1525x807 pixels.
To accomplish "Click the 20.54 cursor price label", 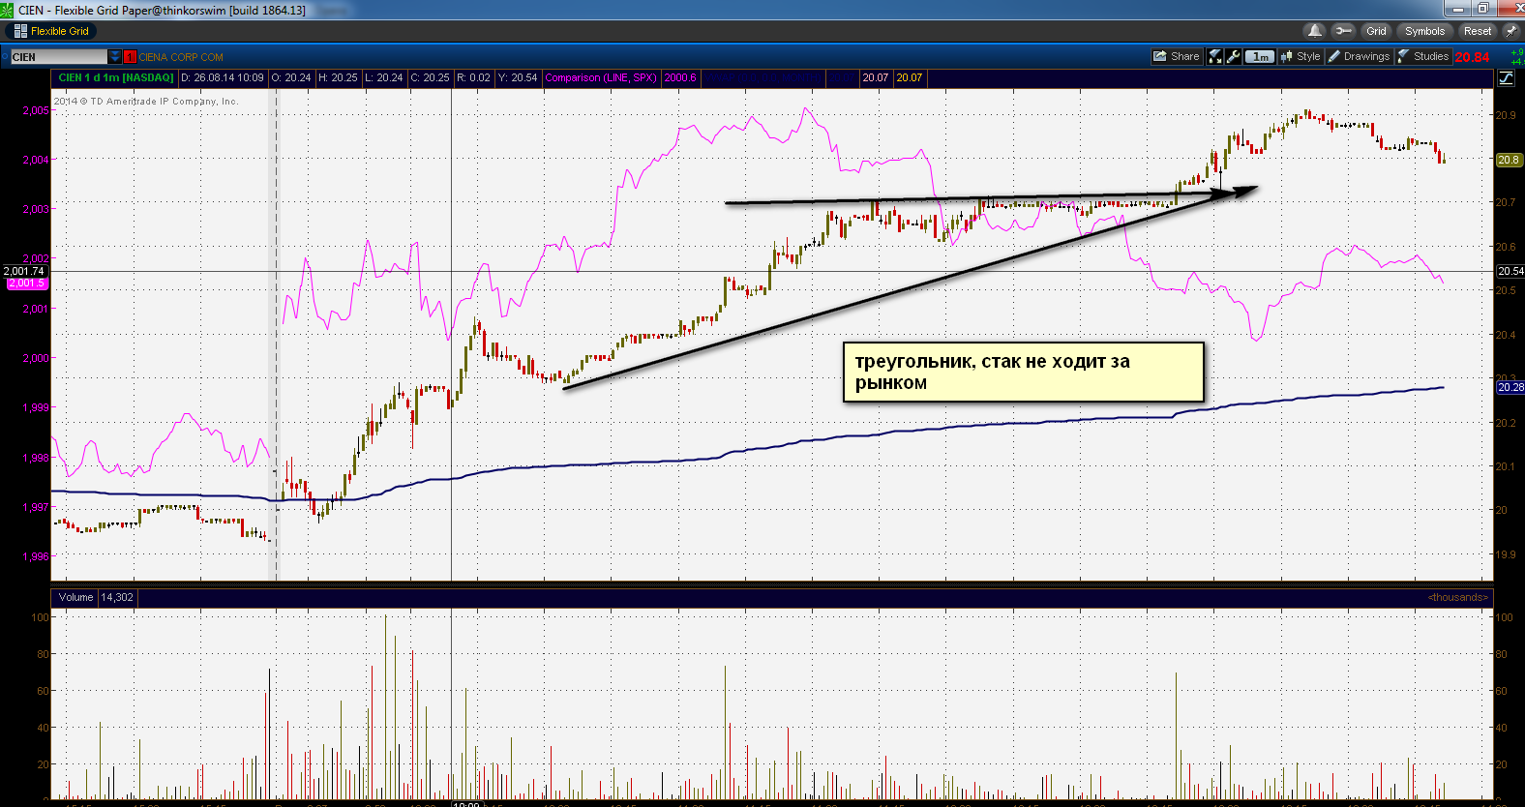I will click(1510, 271).
